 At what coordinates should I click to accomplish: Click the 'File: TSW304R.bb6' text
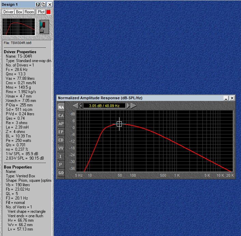coord(17,43)
